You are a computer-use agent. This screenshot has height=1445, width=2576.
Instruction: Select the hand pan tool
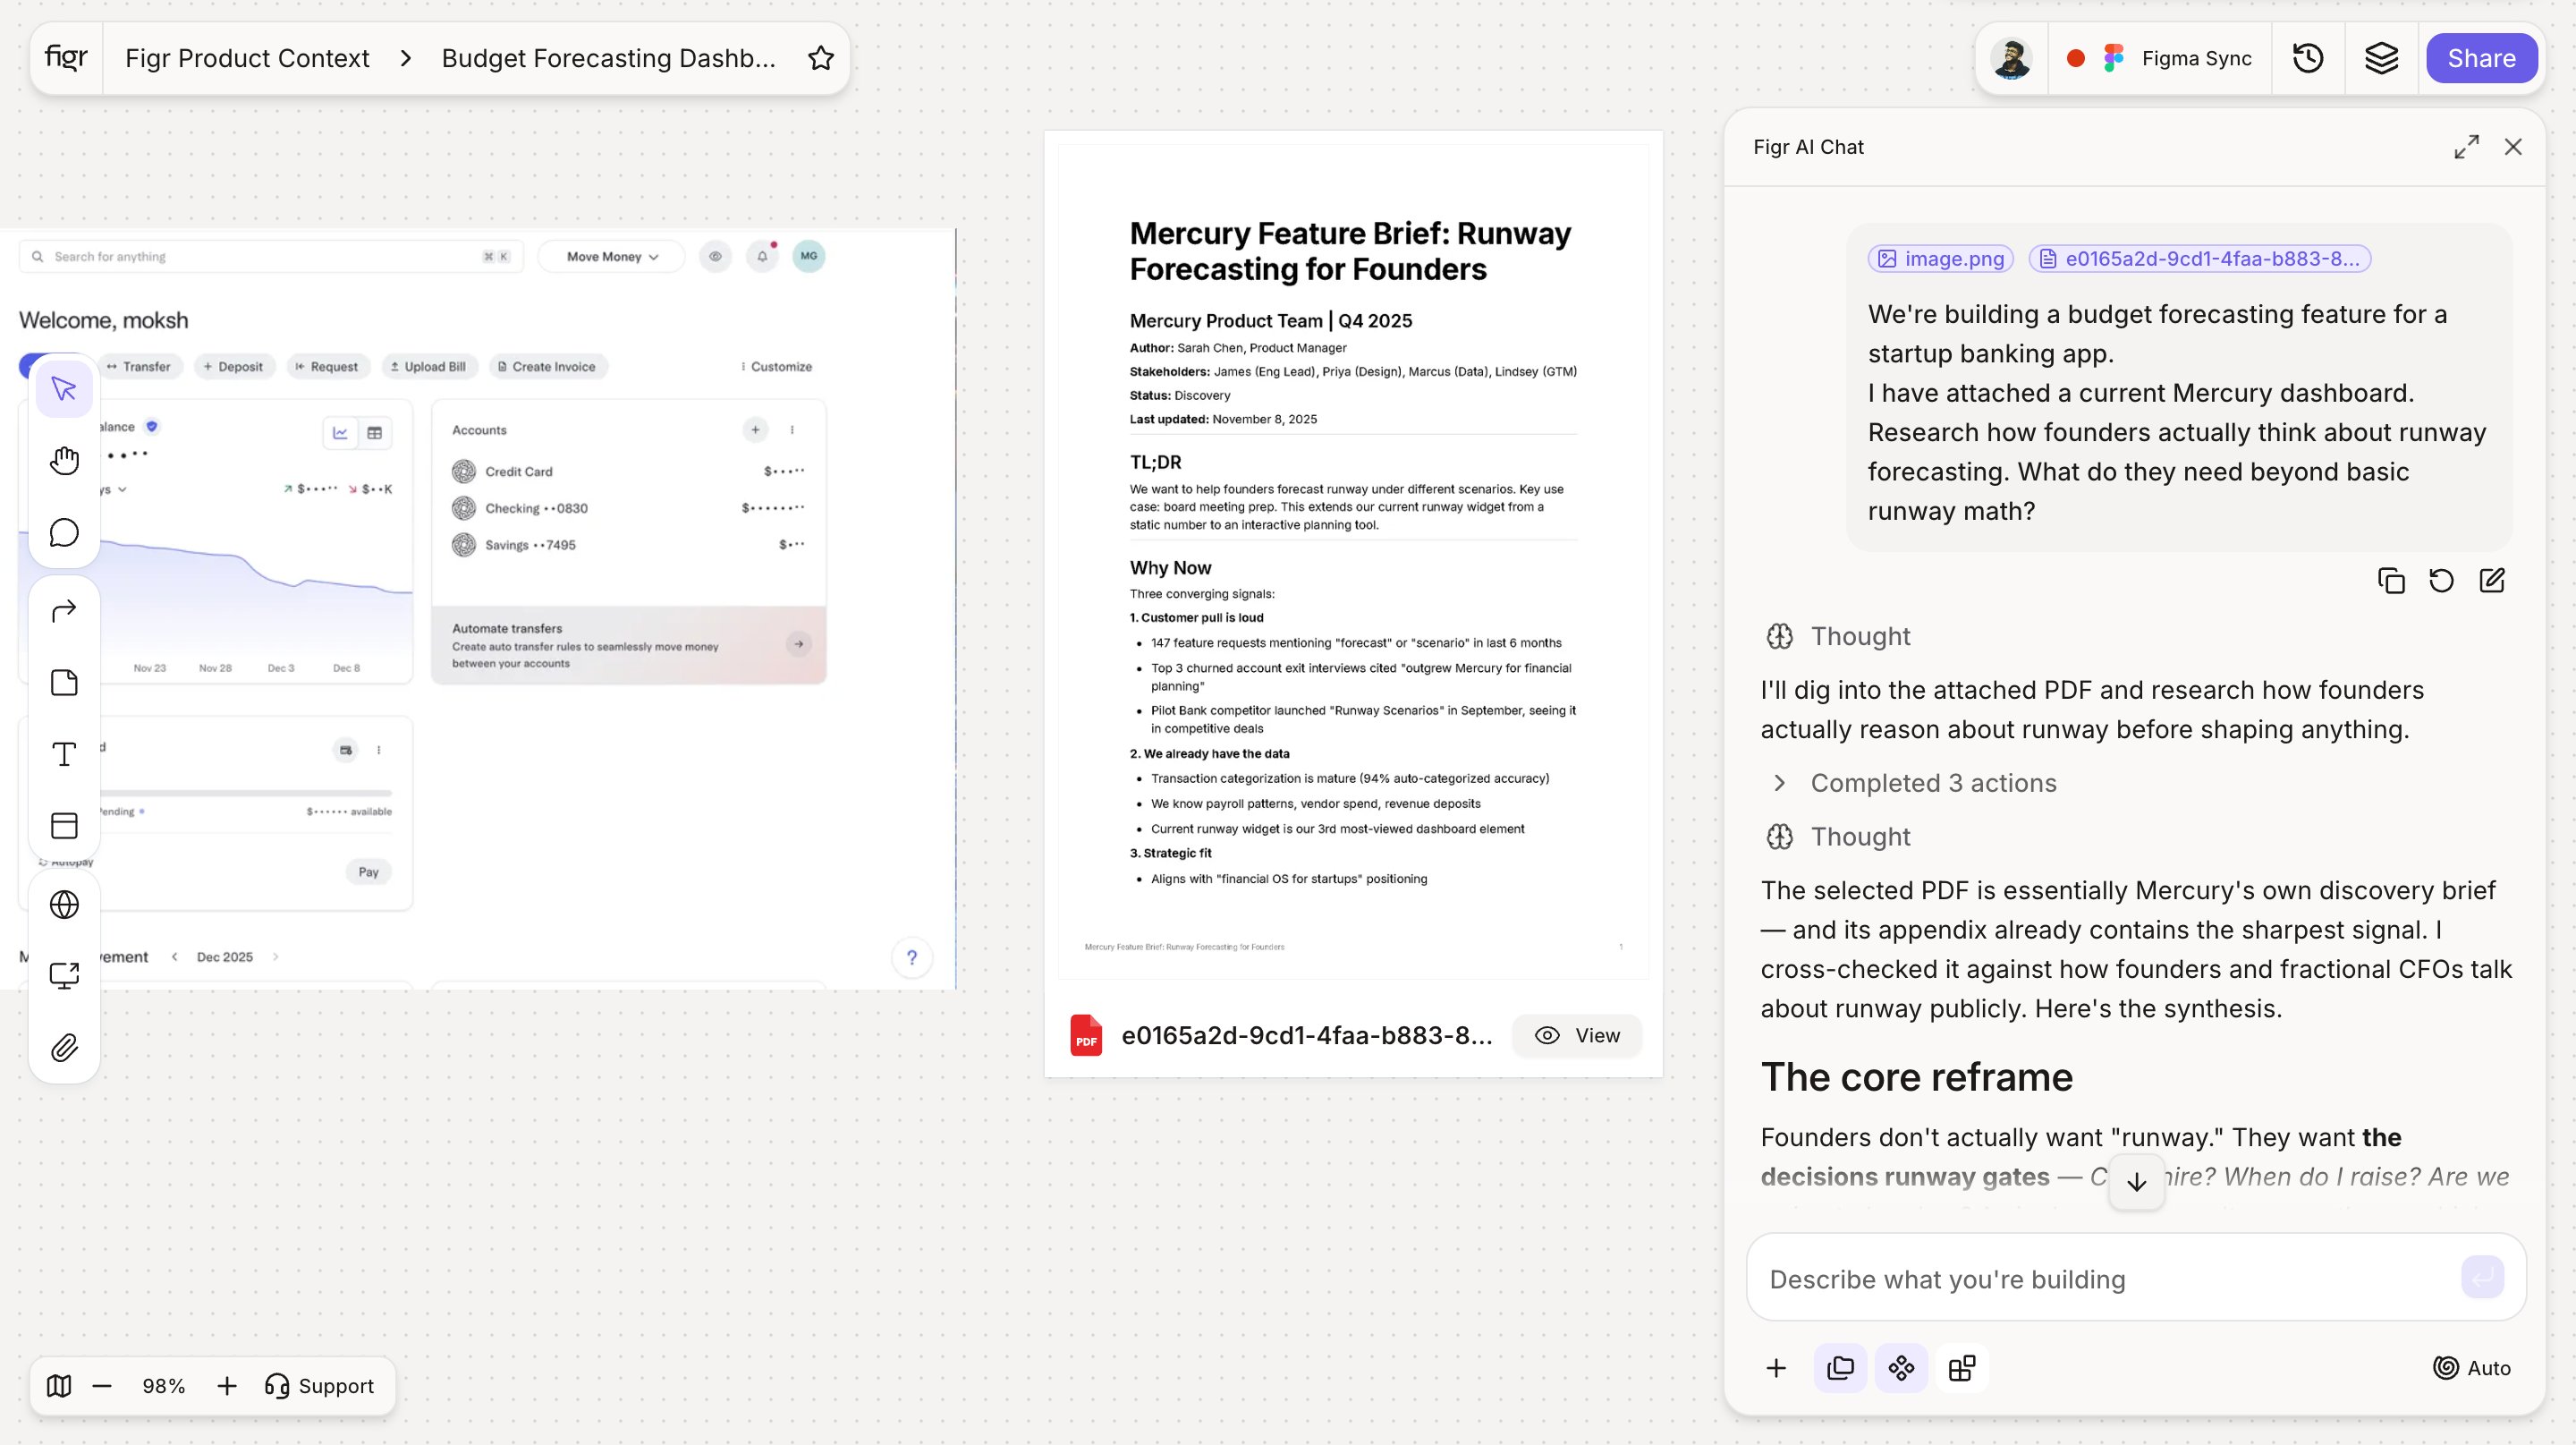pos(64,461)
